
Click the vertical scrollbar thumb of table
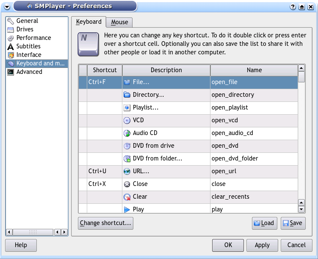coord(301,77)
